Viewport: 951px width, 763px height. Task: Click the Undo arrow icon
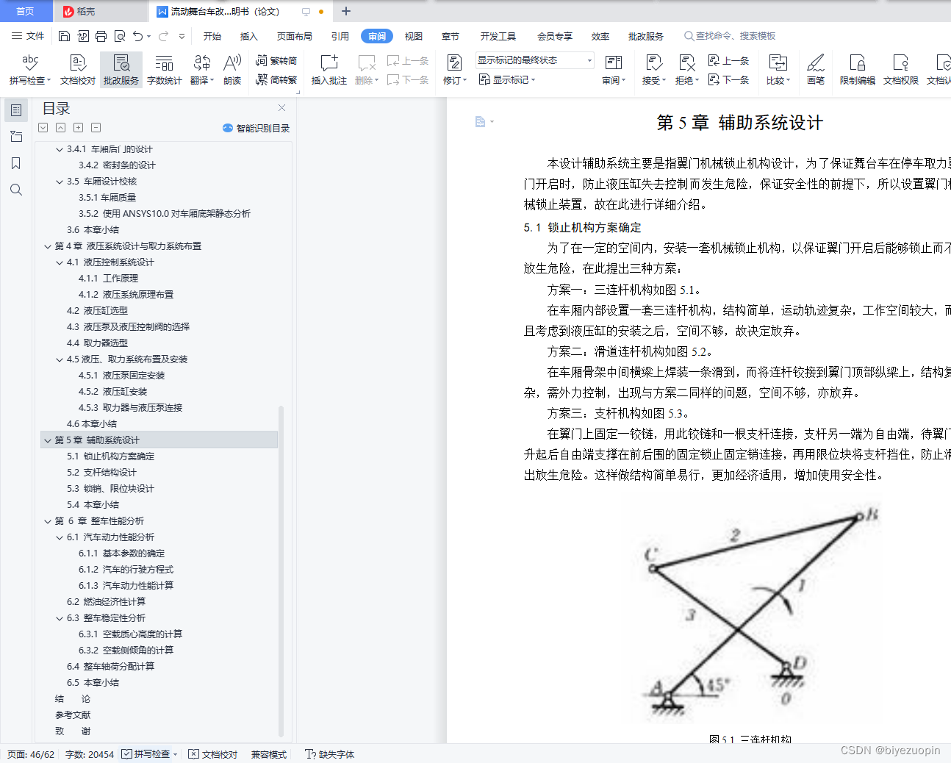137,36
